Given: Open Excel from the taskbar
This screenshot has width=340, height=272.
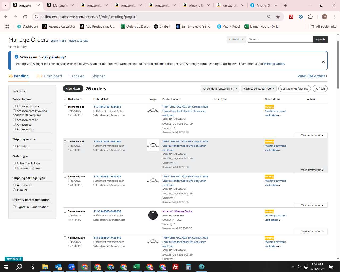Looking at the screenshot, I should (137, 267).
